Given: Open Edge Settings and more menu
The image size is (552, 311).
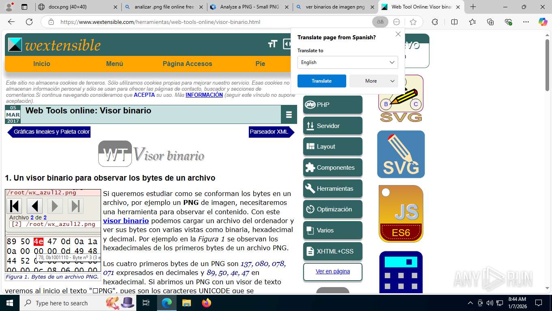Looking at the screenshot, I should [526, 22].
